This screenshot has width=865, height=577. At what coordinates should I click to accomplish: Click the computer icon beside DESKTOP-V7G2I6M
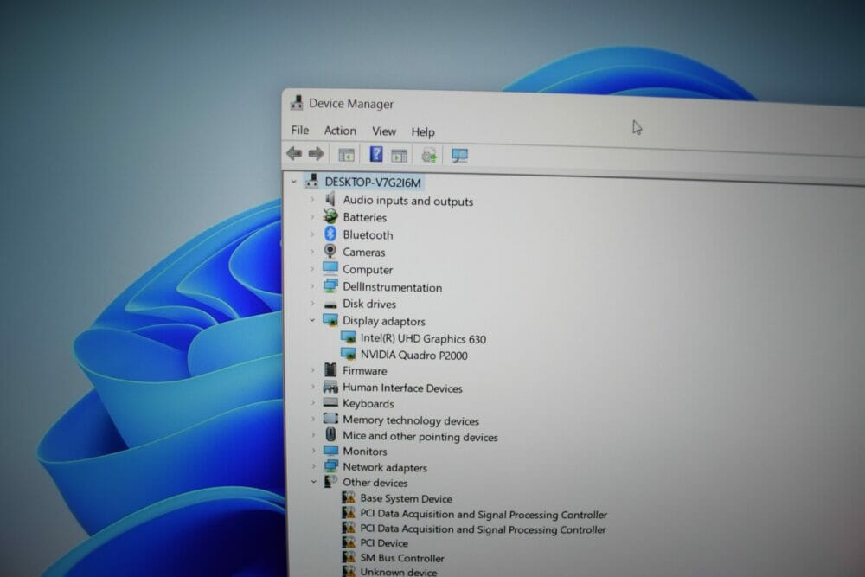point(311,181)
